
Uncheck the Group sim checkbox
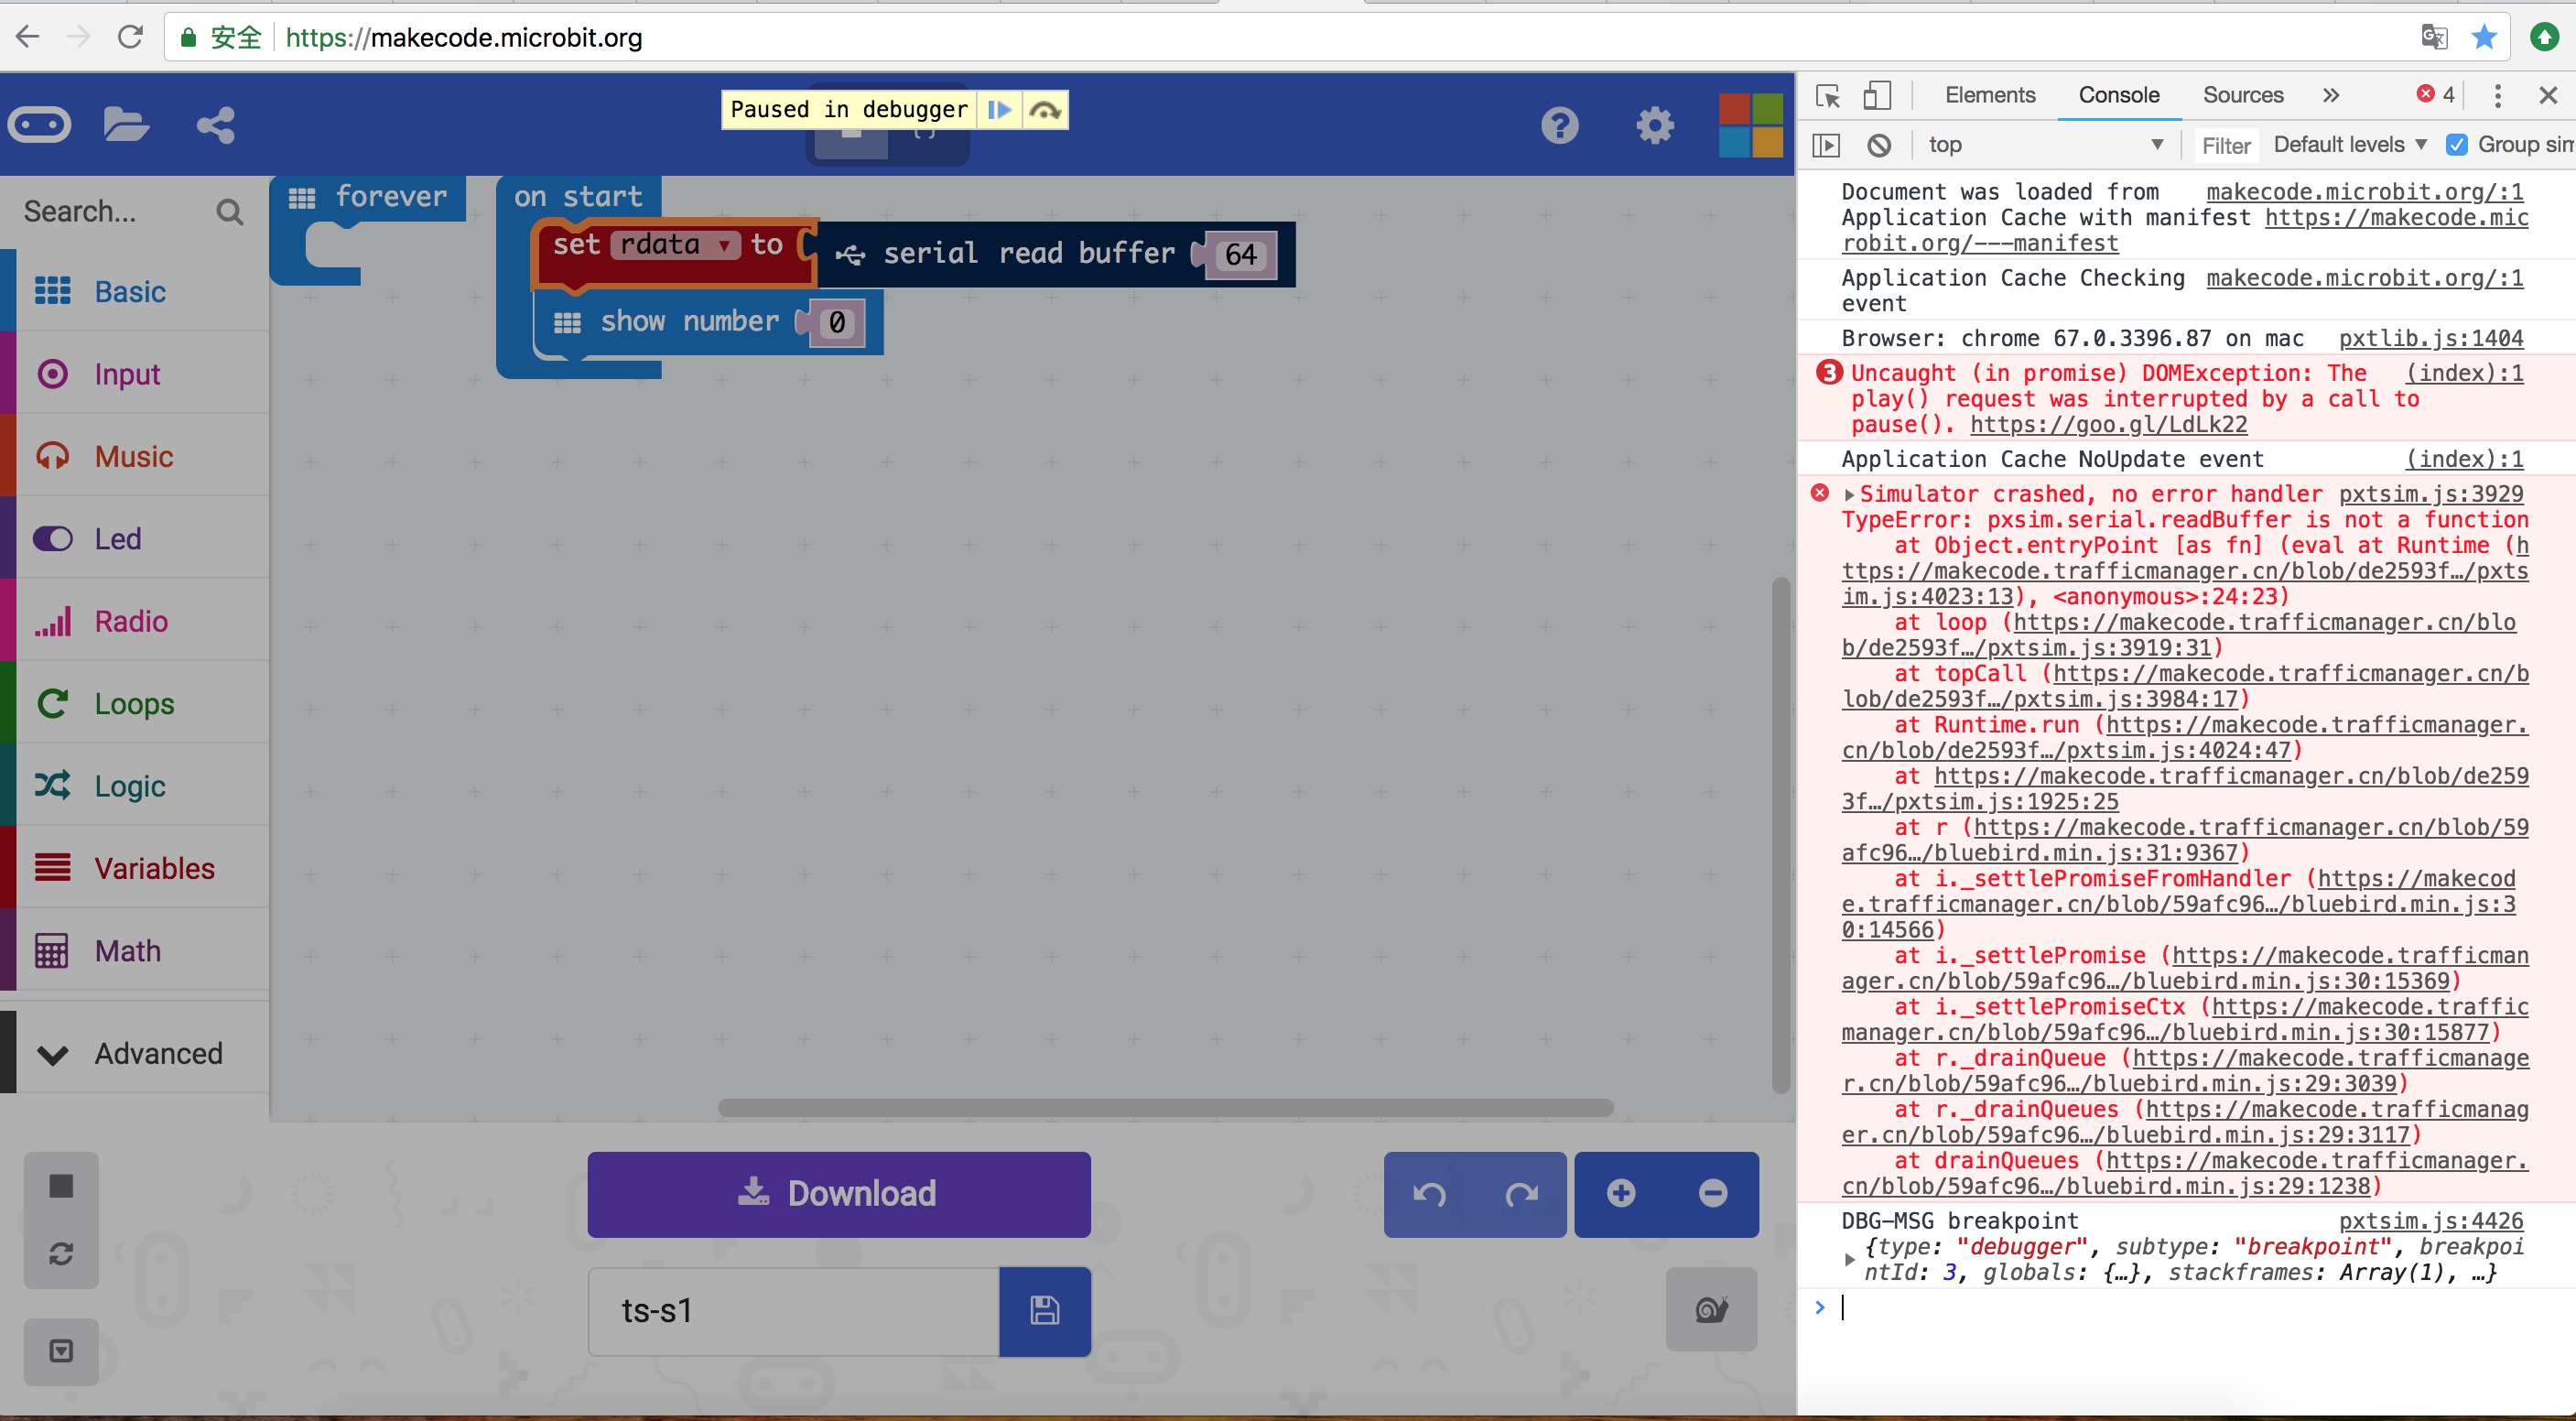point(2458,145)
